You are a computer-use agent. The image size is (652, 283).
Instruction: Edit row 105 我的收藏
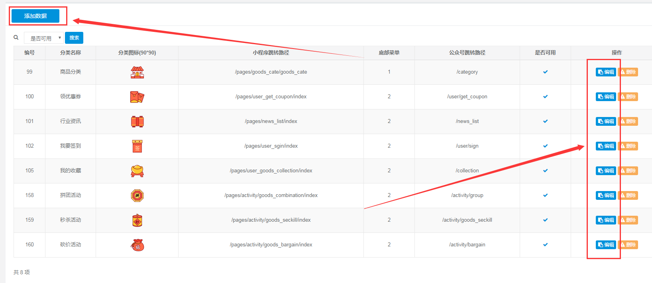(606, 171)
